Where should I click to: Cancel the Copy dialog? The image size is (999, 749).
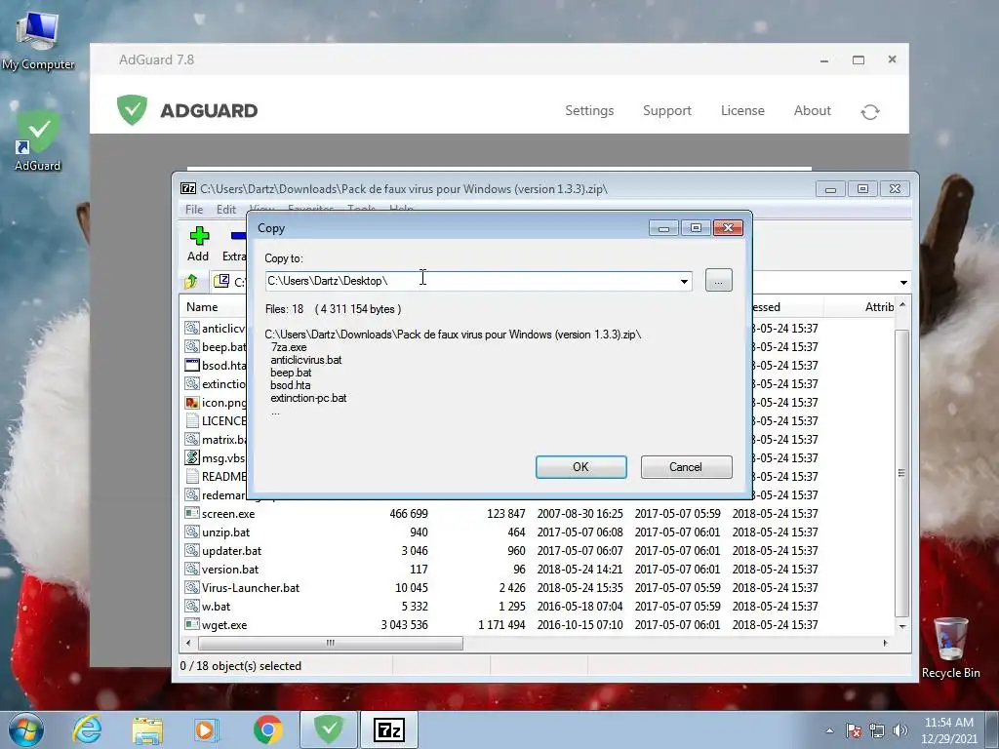point(686,467)
